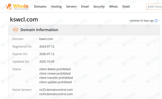This screenshot has width=162, height=99.
Task: Click the status client transfer prohibited
Action: [x=56, y=78]
